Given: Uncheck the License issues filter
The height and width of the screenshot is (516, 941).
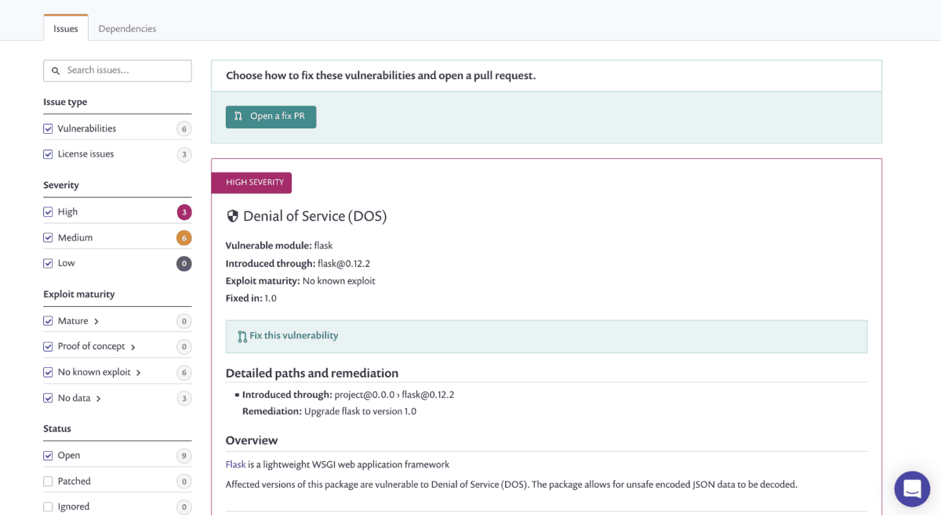Looking at the screenshot, I should (x=48, y=154).
